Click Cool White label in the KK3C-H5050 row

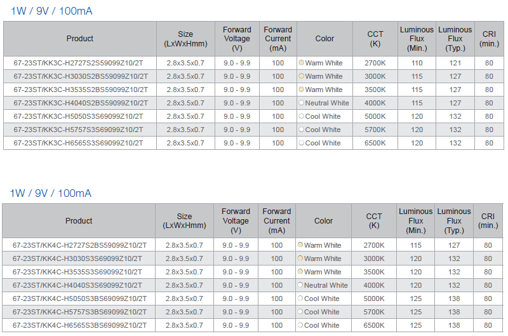coord(323,116)
